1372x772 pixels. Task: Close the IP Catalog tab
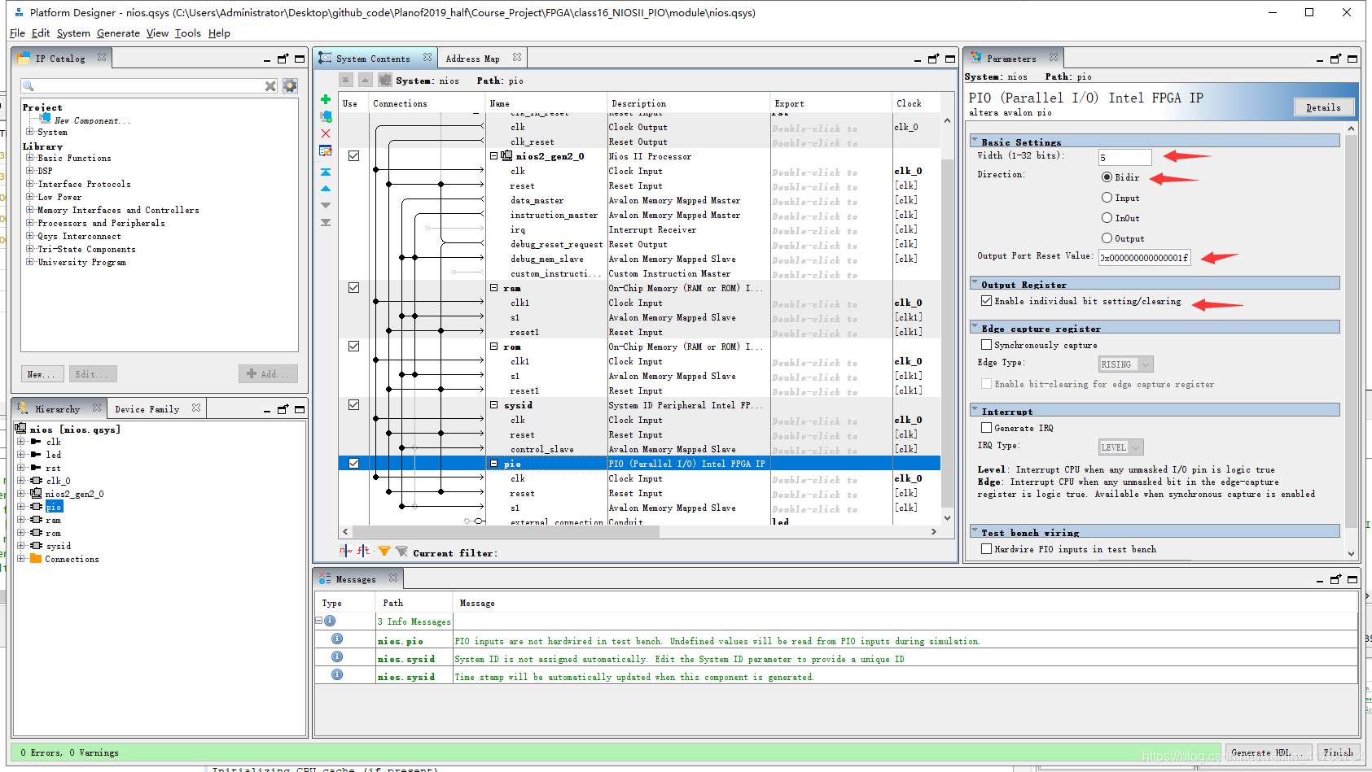click(102, 58)
